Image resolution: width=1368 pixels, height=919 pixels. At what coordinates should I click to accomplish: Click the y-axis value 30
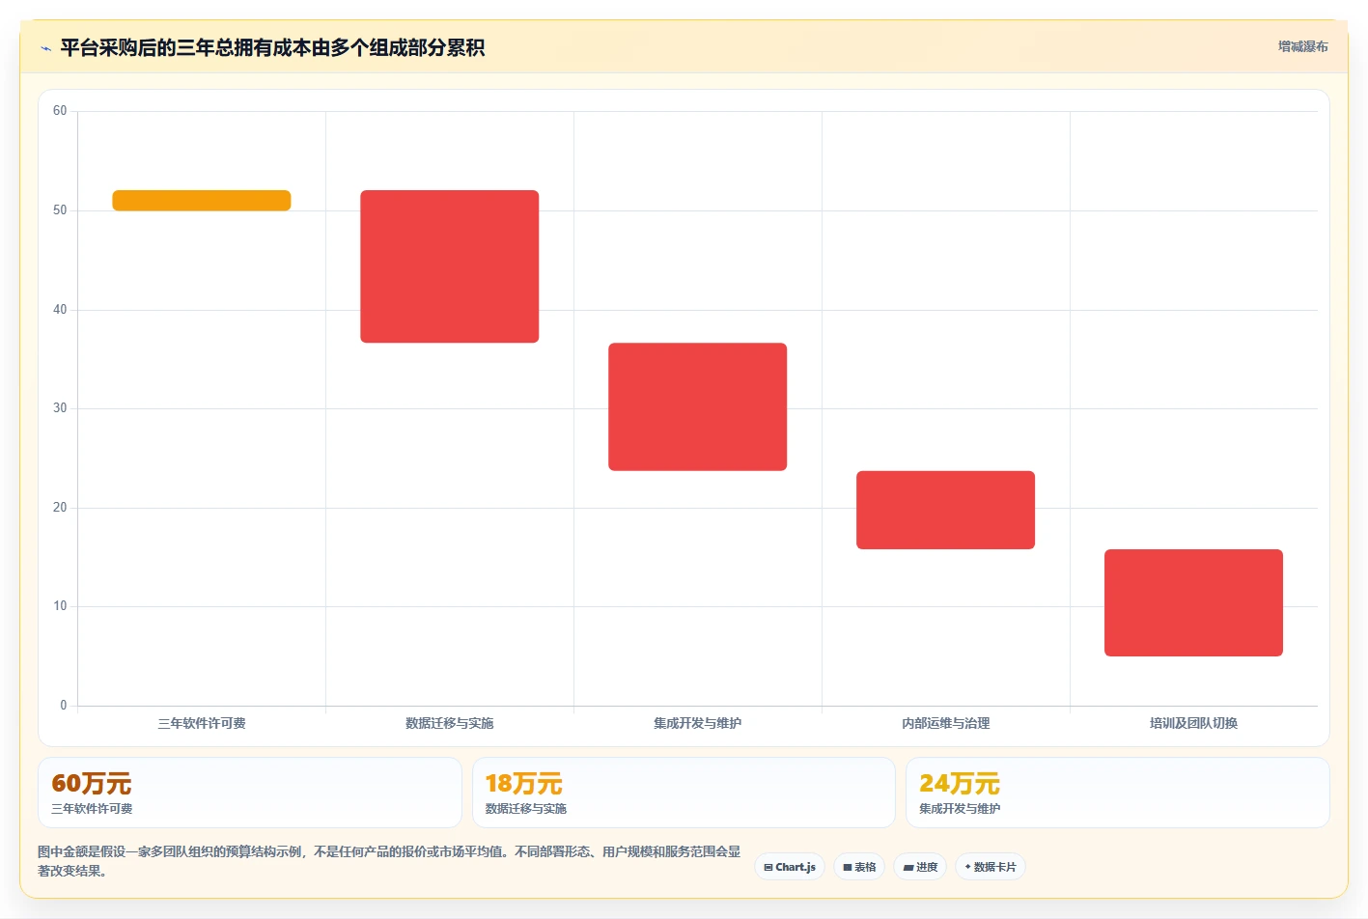click(x=60, y=408)
